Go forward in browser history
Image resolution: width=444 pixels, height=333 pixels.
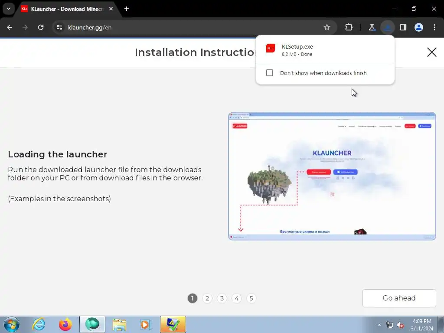pyautogui.click(x=25, y=27)
